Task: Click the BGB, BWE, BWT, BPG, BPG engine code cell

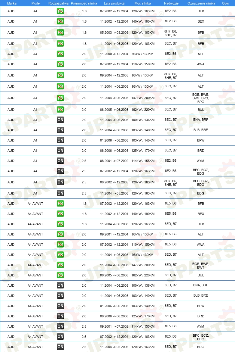Action: click(201, 98)
